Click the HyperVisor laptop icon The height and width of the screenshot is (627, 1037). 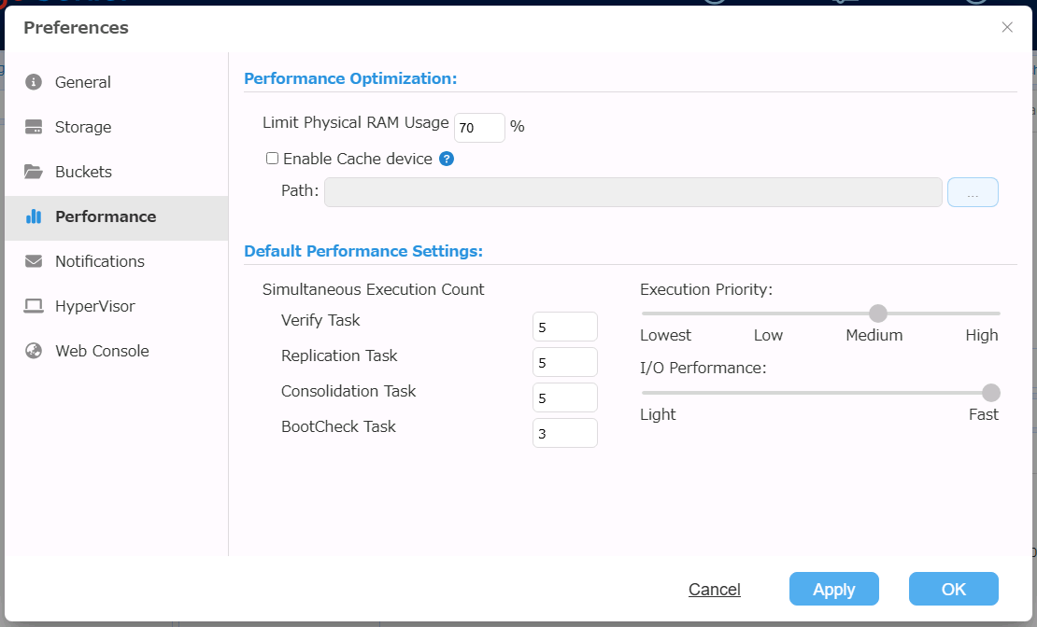tap(34, 306)
